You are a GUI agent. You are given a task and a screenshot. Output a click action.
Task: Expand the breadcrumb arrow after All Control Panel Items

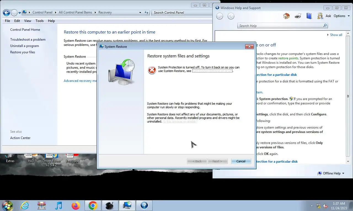coord(95,12)
